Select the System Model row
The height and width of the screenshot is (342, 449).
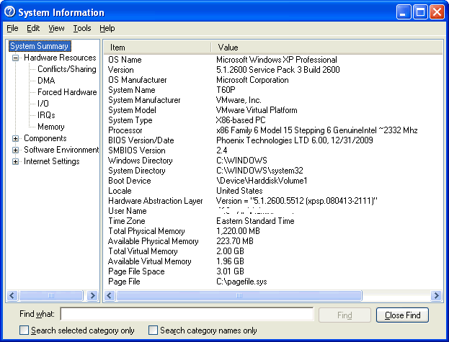tap(273, 110)
